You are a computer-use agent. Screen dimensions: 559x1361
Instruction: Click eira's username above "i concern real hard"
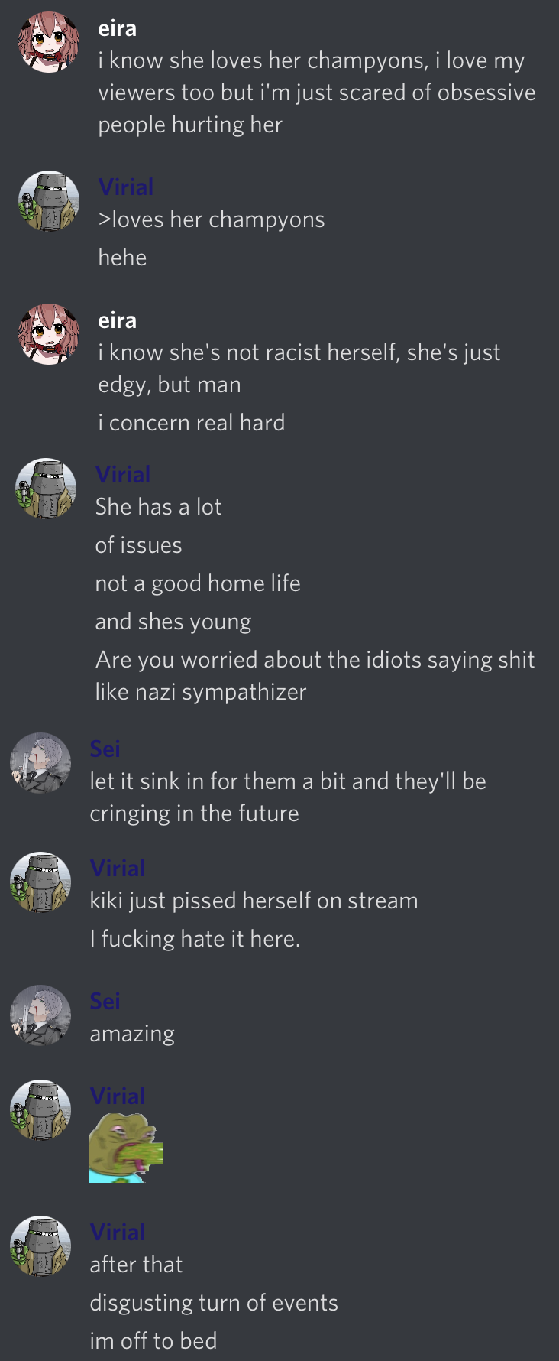click(117, 320)
